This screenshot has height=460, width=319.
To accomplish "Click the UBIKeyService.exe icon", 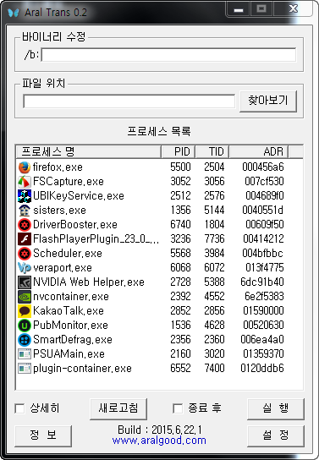I will 25,196.
